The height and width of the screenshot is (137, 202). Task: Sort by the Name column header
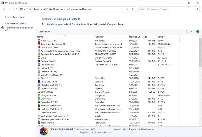click(x=65, y=37)
